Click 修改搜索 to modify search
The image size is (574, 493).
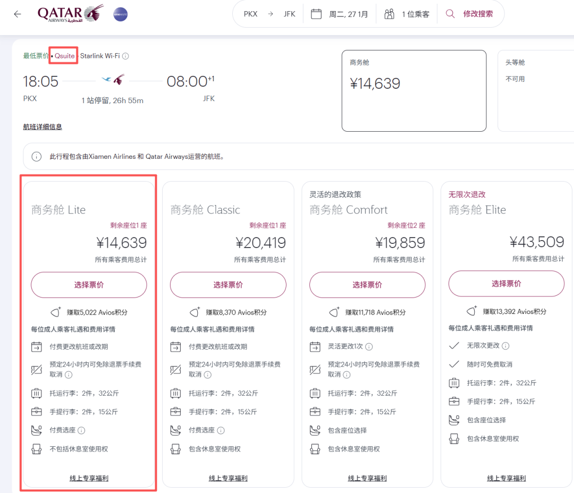(x=478, y=14)
